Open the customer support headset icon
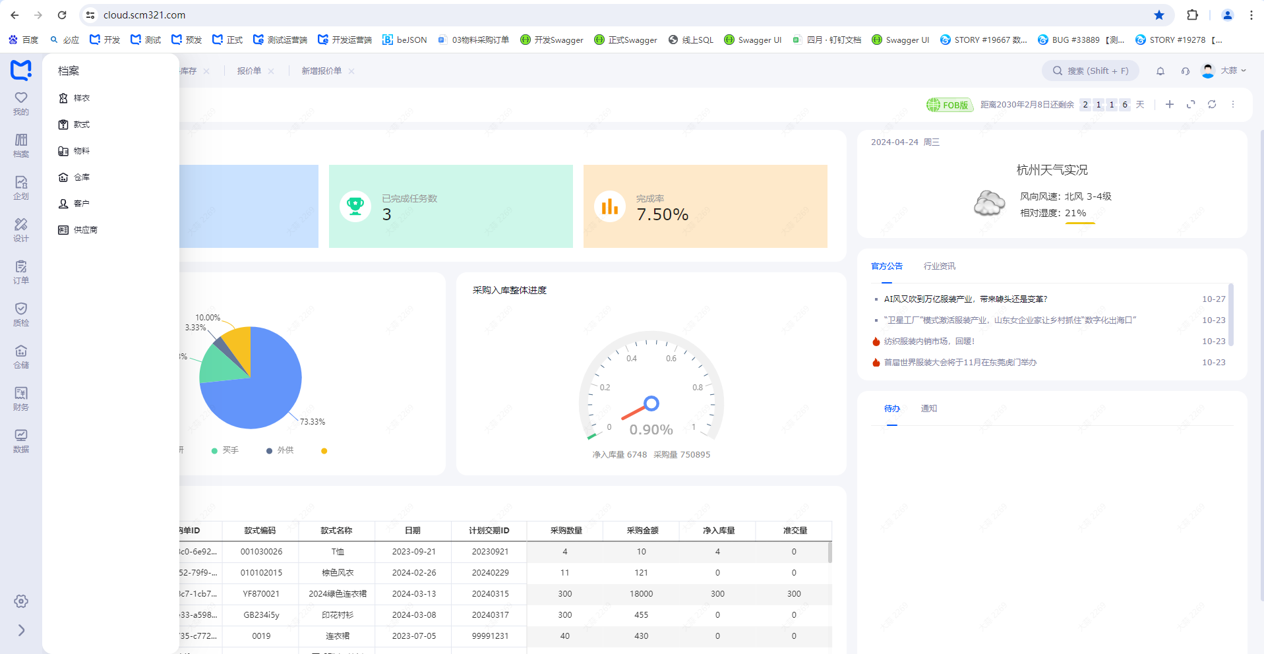The height and width of the screenshot is (654, 1264). [1186, 71]
